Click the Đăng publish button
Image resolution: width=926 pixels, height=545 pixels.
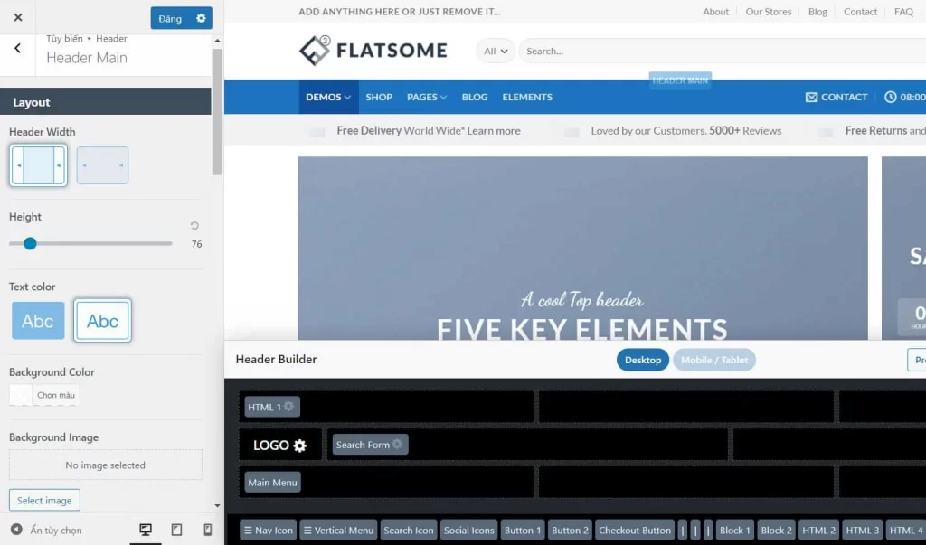[x=171, y=17]
